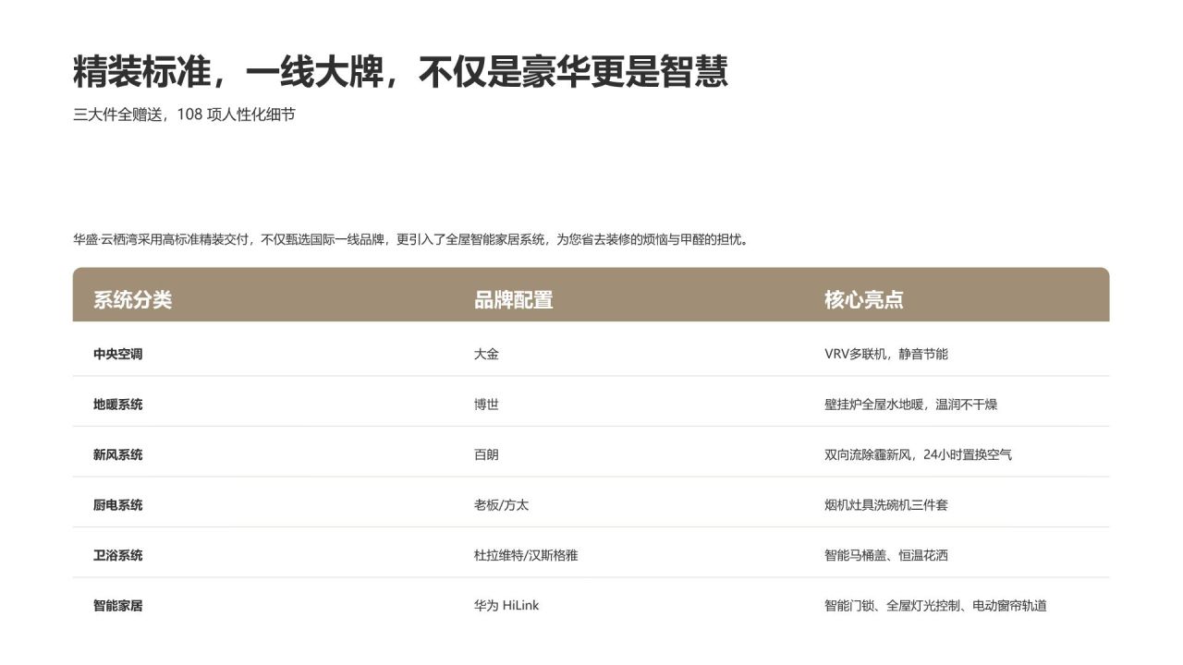Select cell 双向流除霾新风，24小时置换空气
This screenshot has width=1183, height=665.
point(918,454)
